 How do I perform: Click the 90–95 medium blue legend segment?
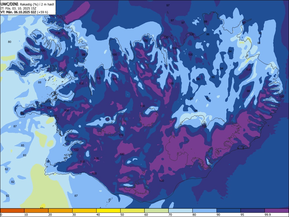coord(229,211)
